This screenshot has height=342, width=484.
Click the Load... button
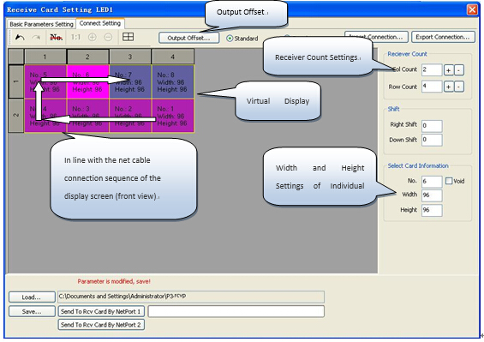click(x=32, y=297)
